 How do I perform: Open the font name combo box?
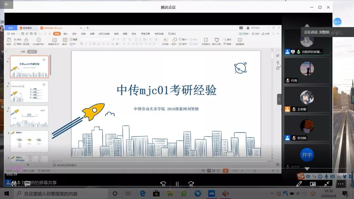coord(90,39)
